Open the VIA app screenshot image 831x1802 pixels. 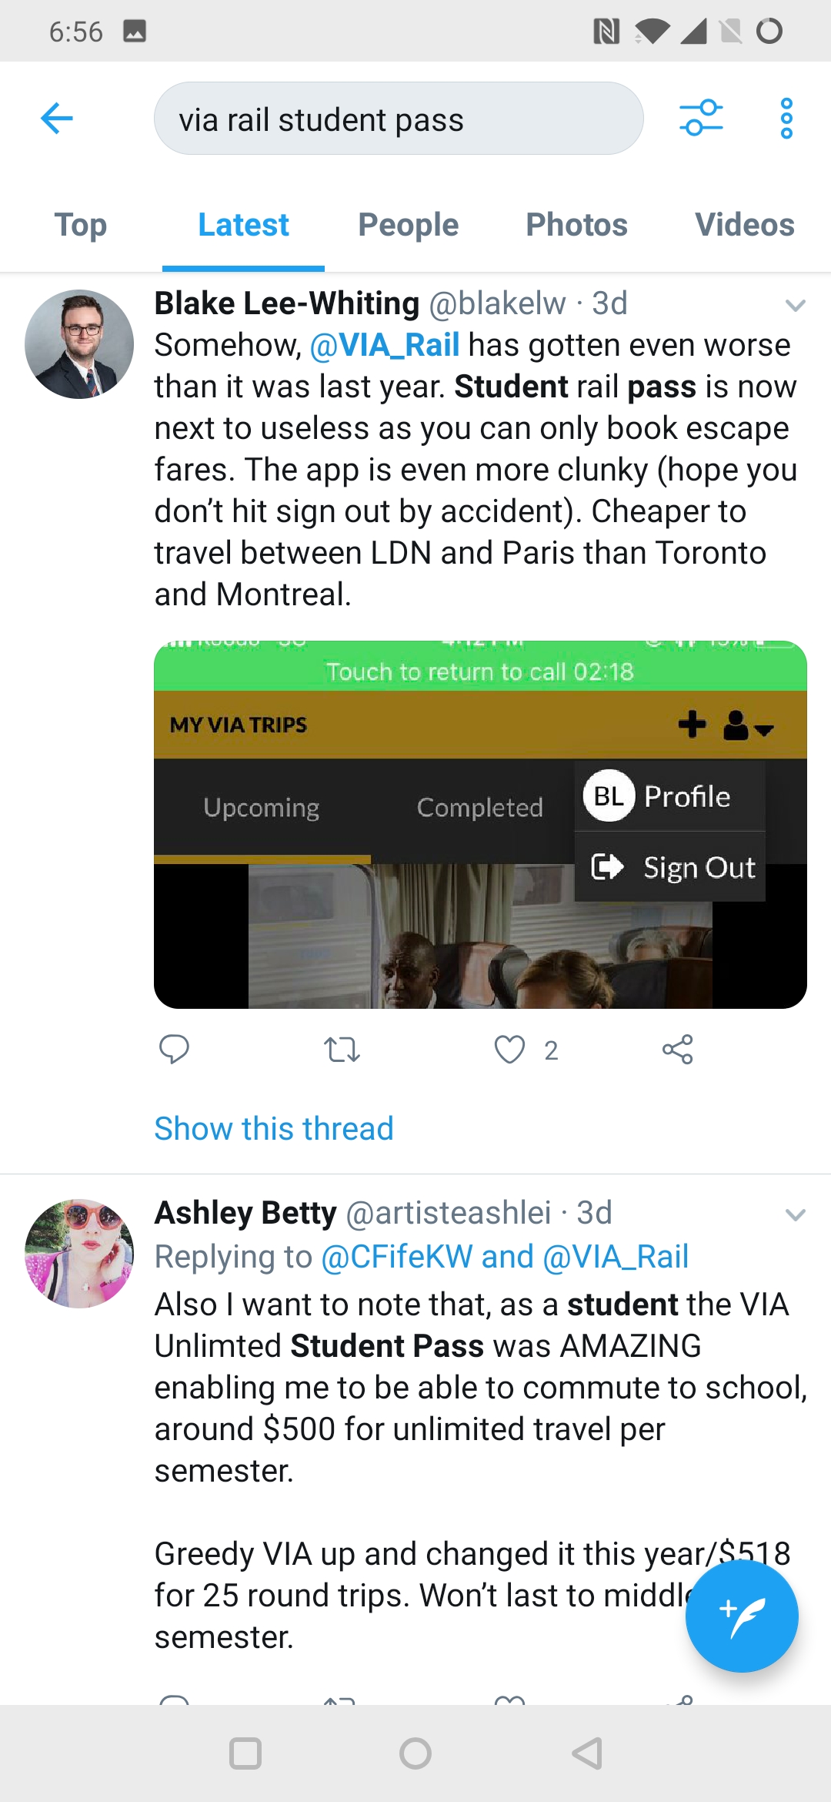tap(480, 824)
